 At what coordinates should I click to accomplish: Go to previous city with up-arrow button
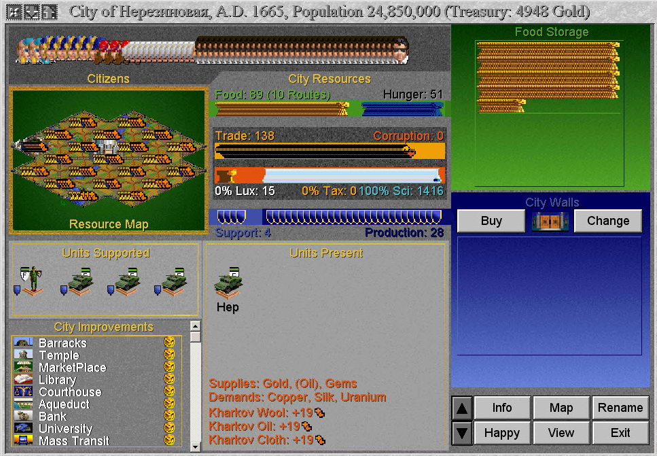[462, 408]
